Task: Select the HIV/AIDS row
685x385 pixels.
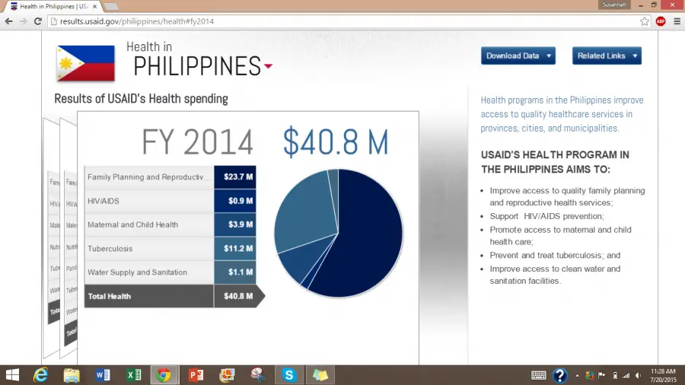Action: (170, 201)
